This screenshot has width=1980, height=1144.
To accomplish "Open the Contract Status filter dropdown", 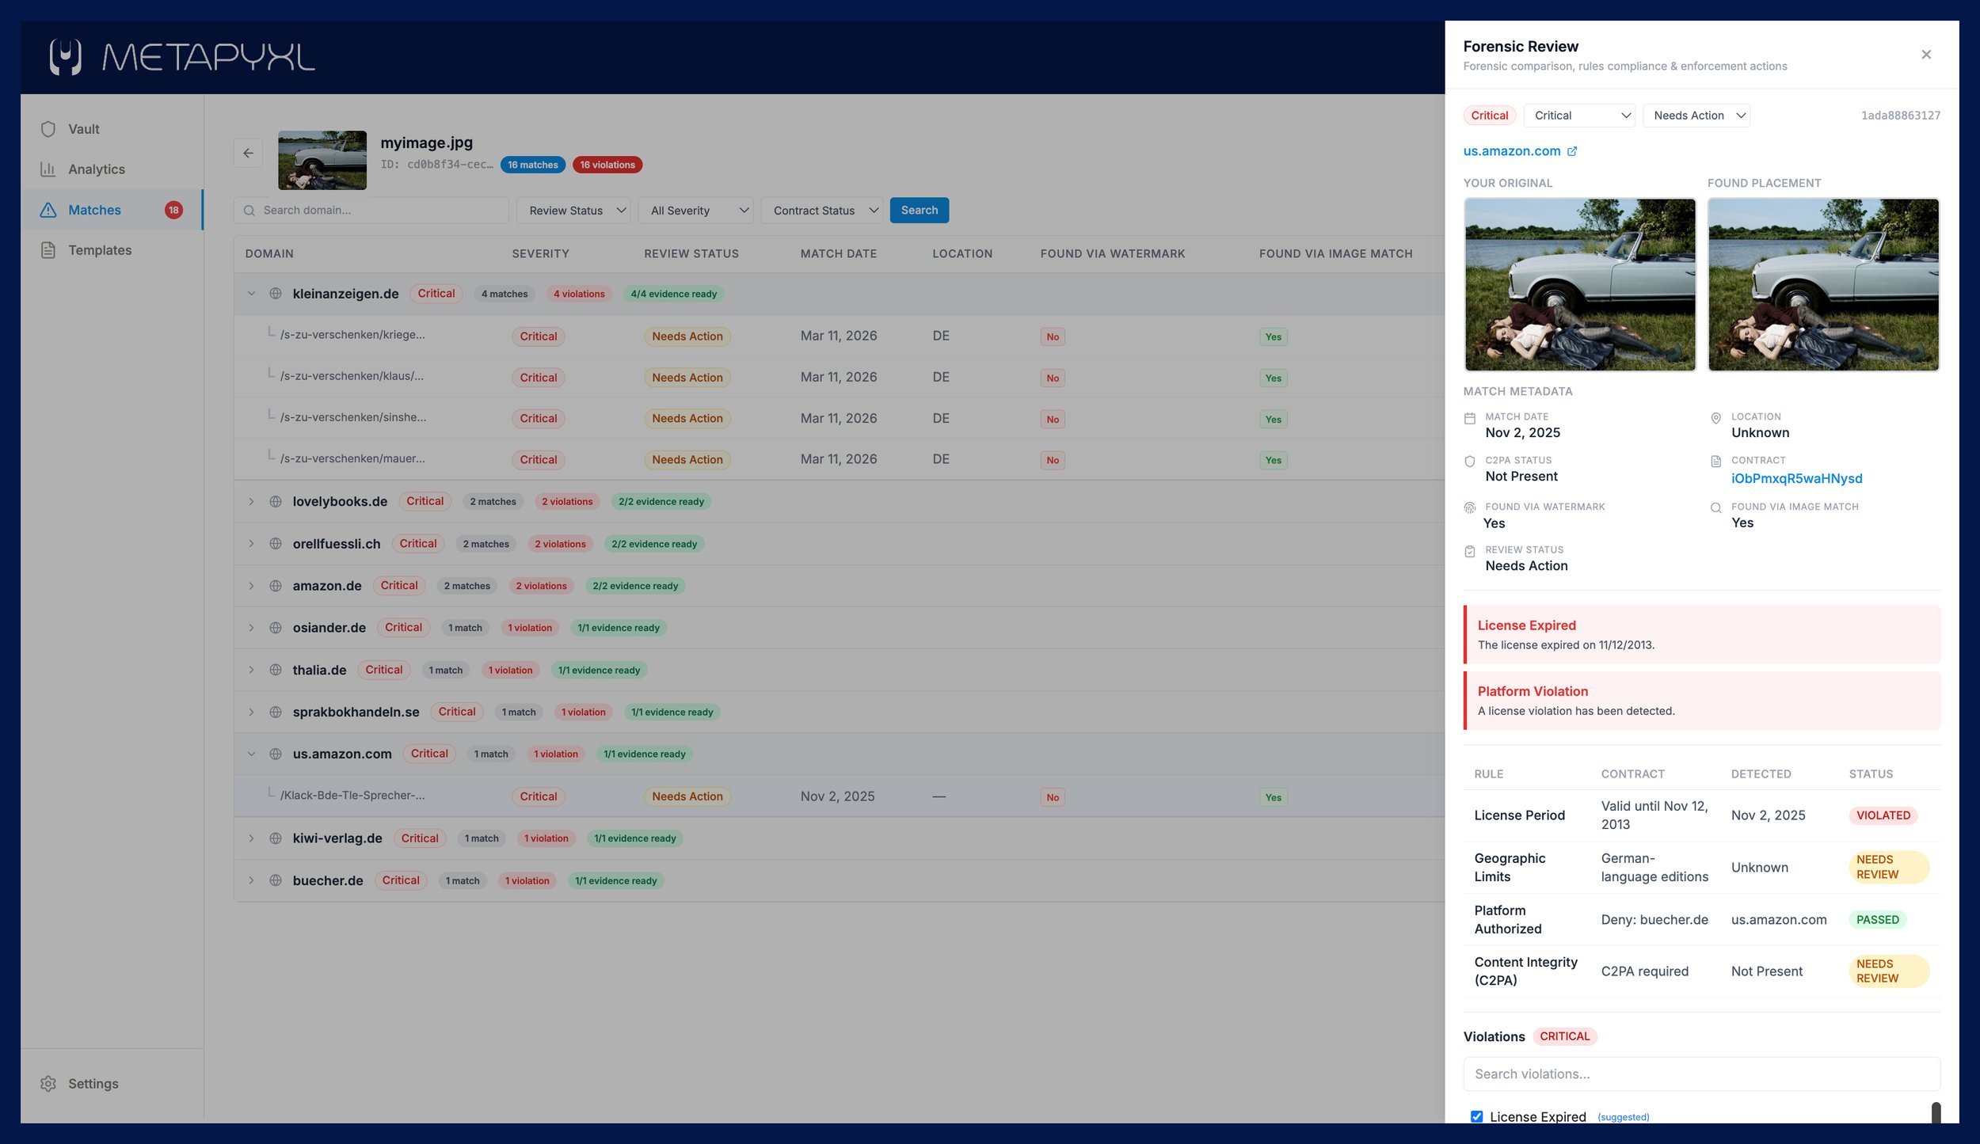I will pos(821,211).
